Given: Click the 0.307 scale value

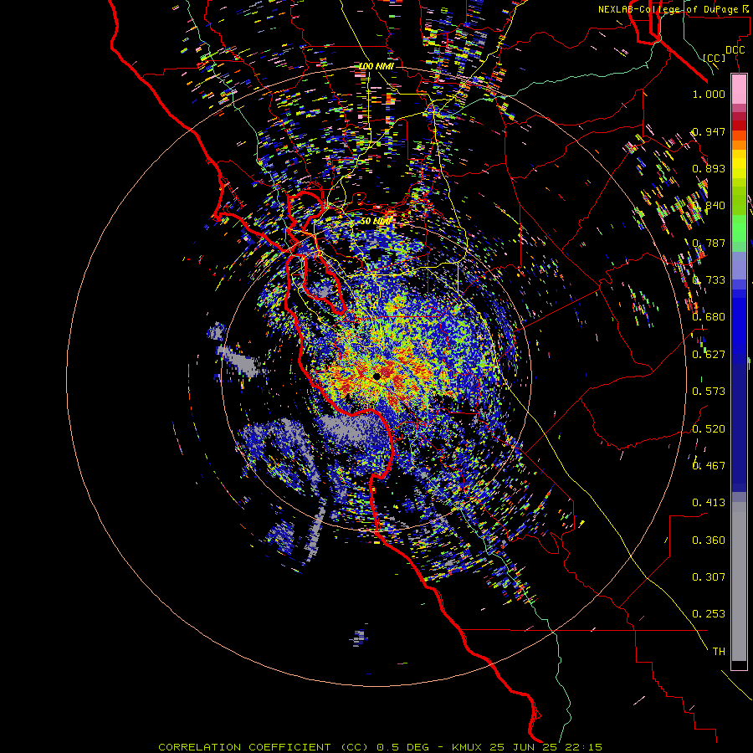Looking at the screenshot, I should tap(709, 576).
